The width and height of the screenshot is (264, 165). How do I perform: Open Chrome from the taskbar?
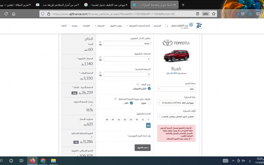click(x=43, y=161)
